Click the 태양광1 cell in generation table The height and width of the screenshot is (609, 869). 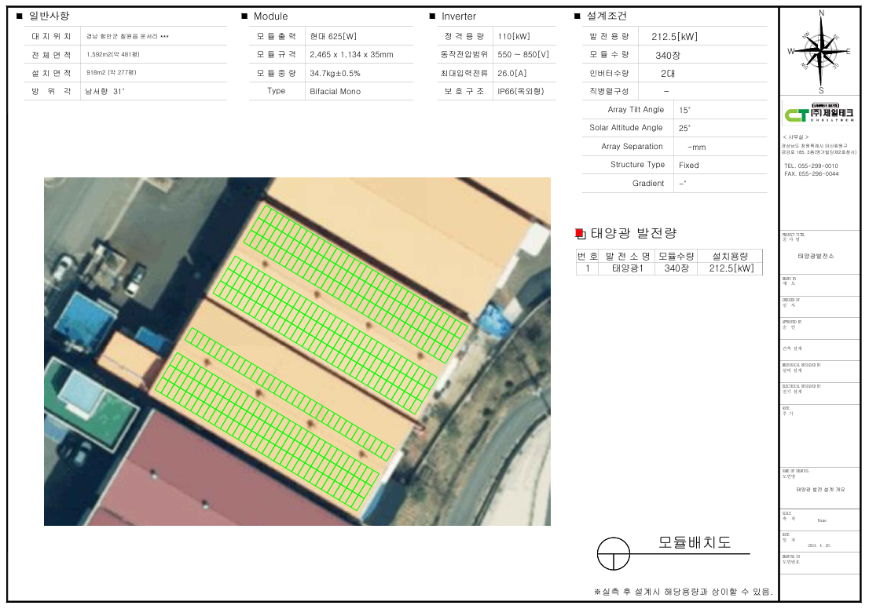pos(627,268)
